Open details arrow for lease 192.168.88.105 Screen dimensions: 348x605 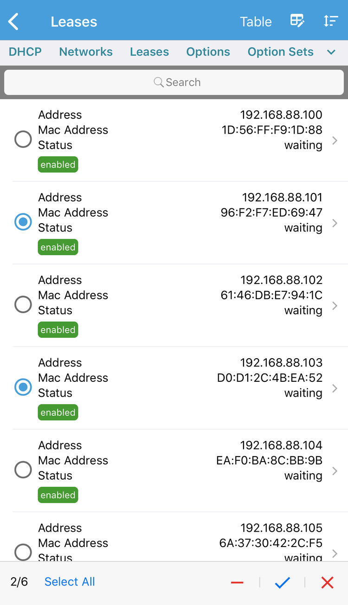coord(335,553)
